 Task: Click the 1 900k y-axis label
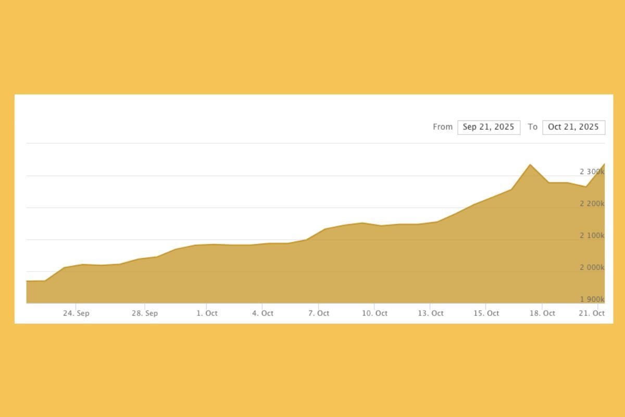tap(592, 299)
